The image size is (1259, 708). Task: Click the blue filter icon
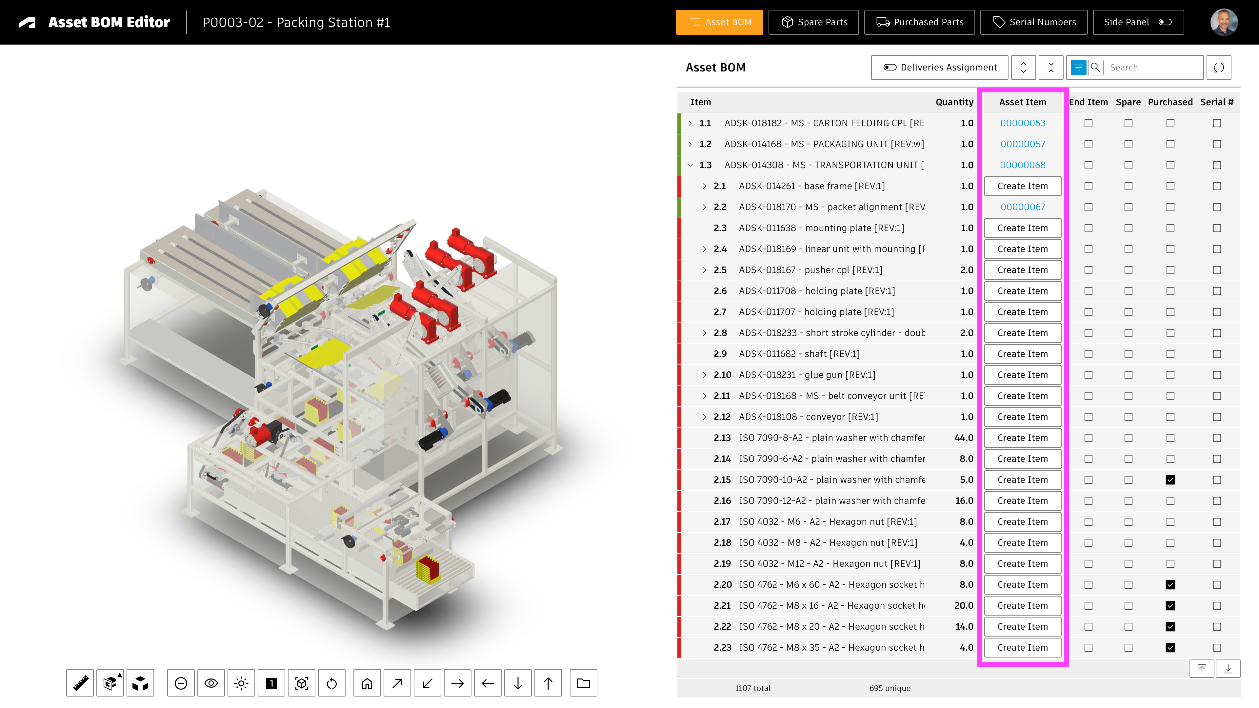pyautogui.click(x=1078, y=68)
